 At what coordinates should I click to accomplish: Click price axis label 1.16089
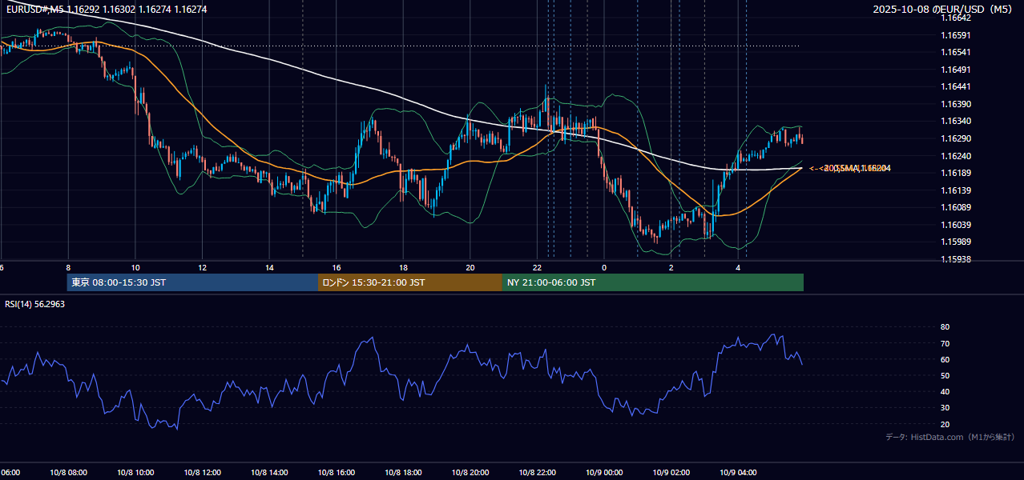tap(955, 207)
